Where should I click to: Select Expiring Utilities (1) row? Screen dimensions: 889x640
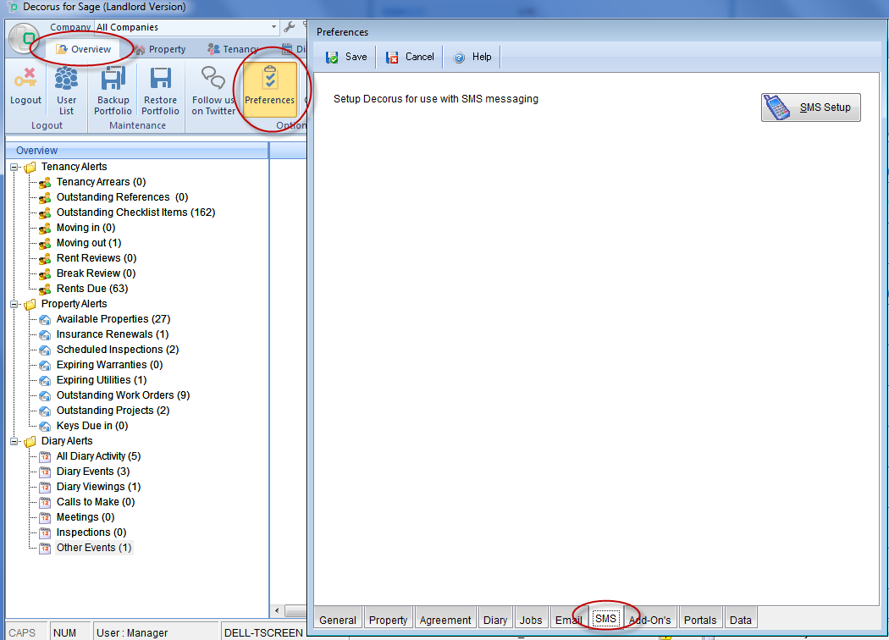pos(102,380)
